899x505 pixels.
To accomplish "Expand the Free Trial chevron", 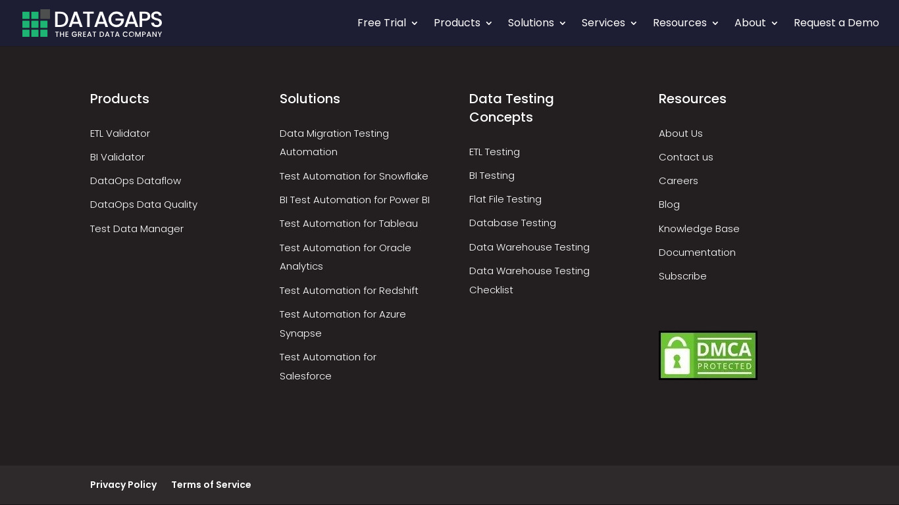I will [x=415, y=24].
